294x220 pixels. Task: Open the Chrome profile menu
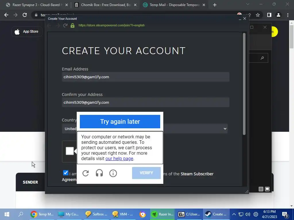coord(278,15)
